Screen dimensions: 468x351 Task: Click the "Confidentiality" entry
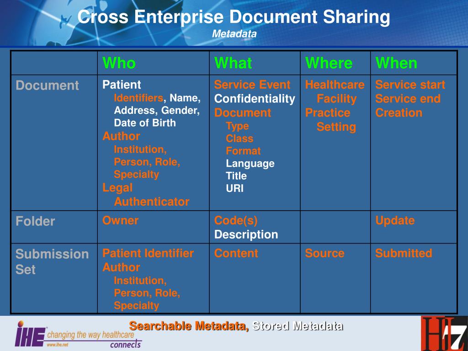[x=255, y=99]
